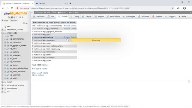This screenshot has height=108, width=192.
Task: Click new table icon under lwtest_wpdb
Action: (8, 36)
